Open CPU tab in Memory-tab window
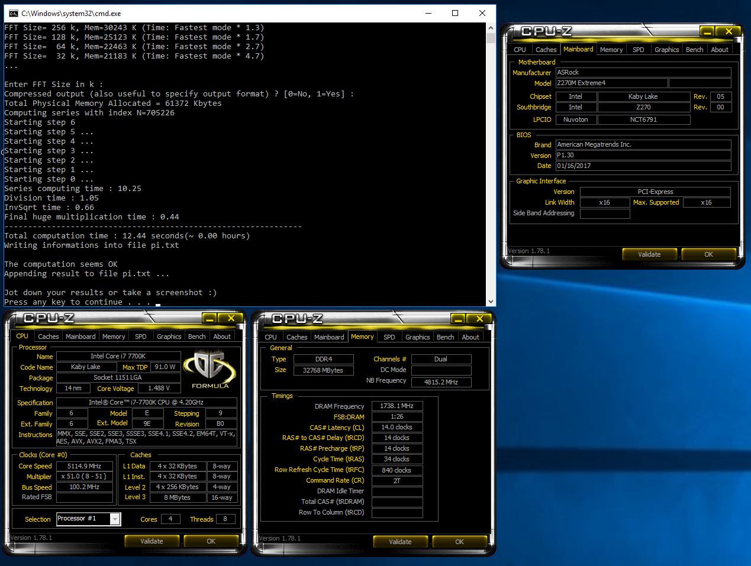751x566 pixels. pos(271,337)
